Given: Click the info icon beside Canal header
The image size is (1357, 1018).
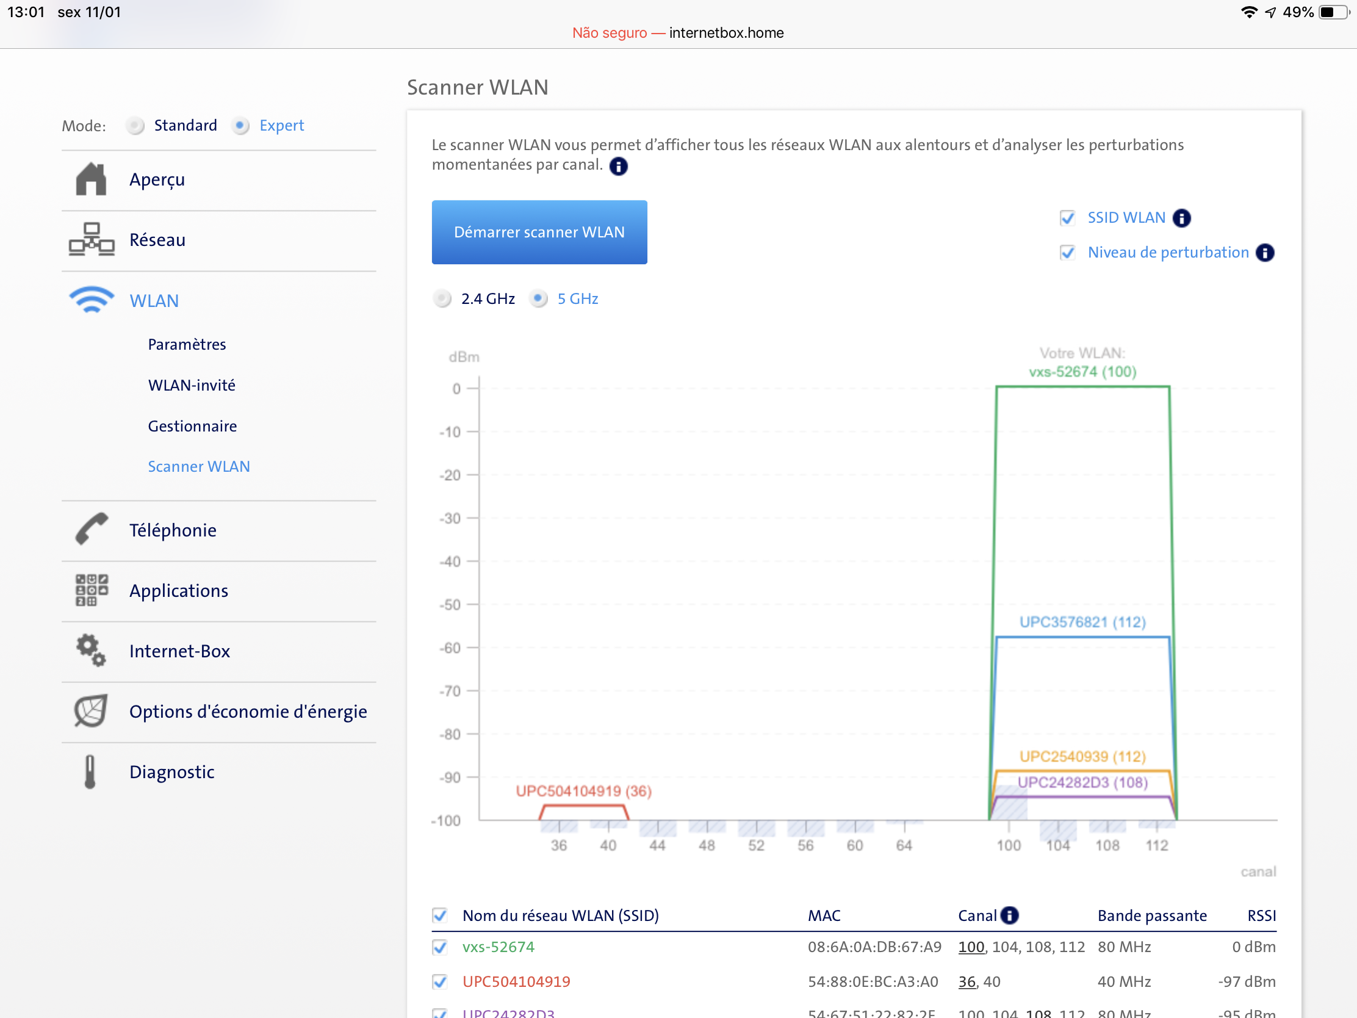Looking at the screenshot, I should coord(1009,915).
